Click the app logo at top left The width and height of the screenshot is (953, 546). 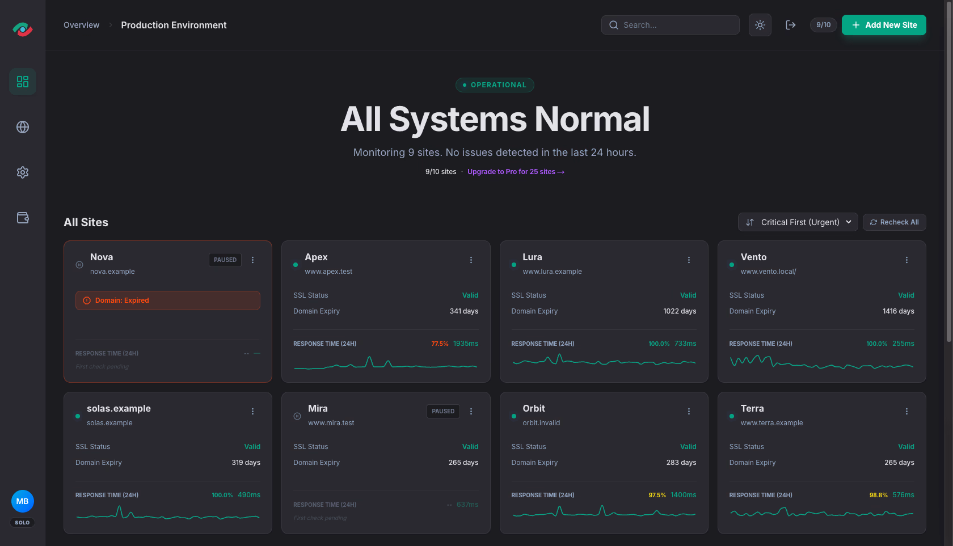pyautogui.click(x=23, y=28)
